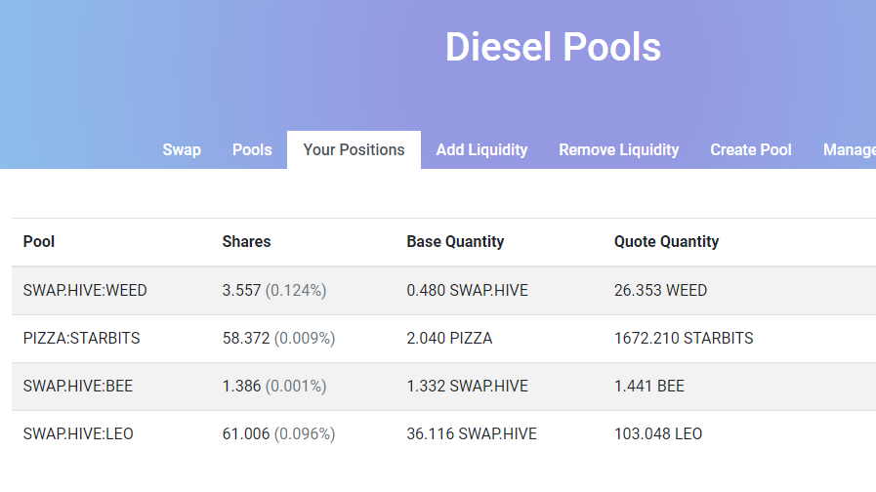Click the Quote Quantity column header
The image size is (876, 492).
click(x=666, y=242)
